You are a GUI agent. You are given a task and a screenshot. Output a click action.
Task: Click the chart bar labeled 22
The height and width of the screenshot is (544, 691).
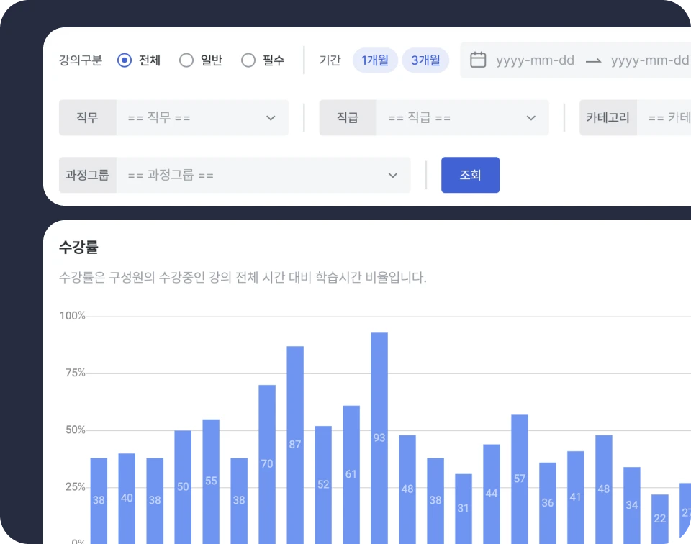[660, 519]
